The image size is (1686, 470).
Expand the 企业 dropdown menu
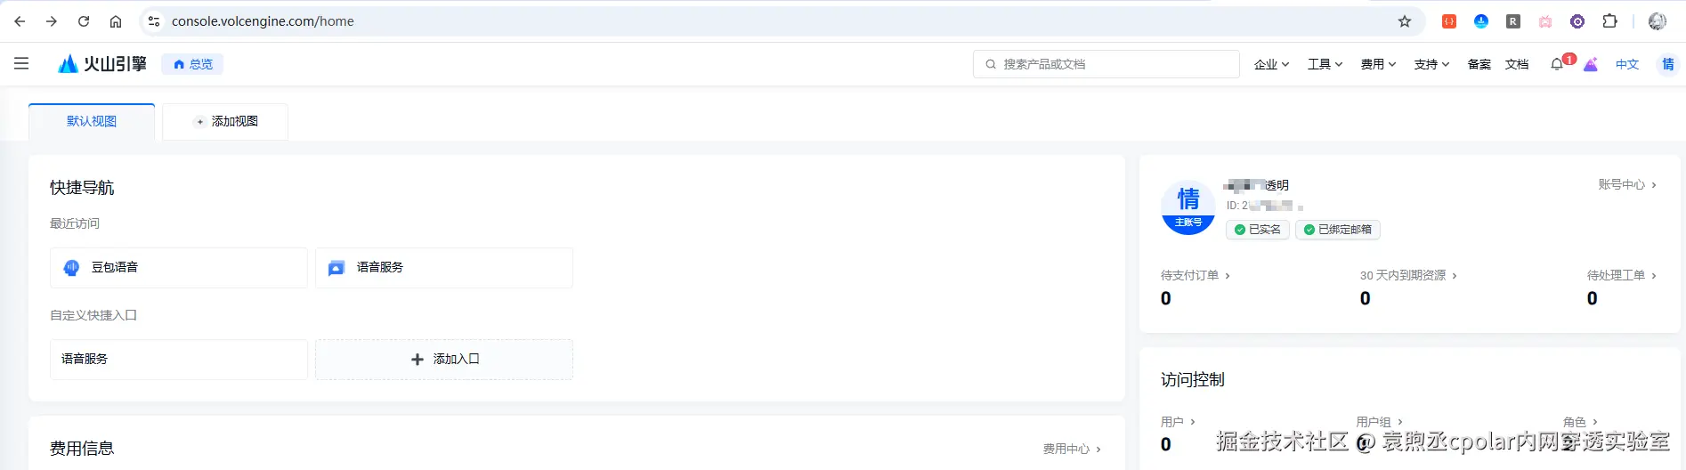1271,64
